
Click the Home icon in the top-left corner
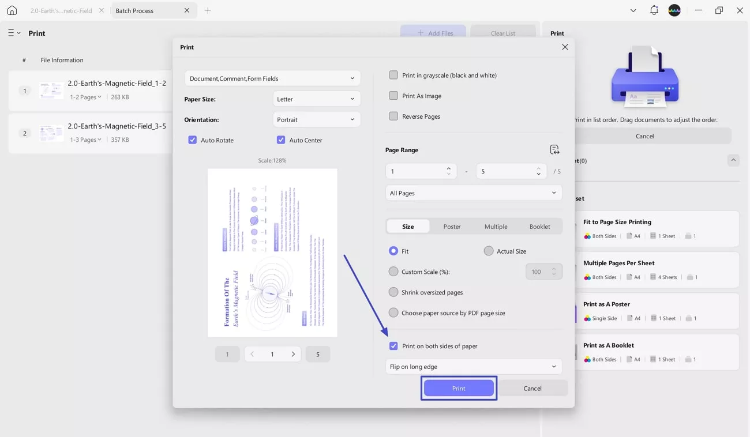click(x=12, y=10)
